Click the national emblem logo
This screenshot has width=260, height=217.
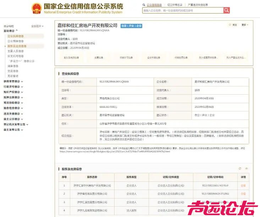pos(37,8)
